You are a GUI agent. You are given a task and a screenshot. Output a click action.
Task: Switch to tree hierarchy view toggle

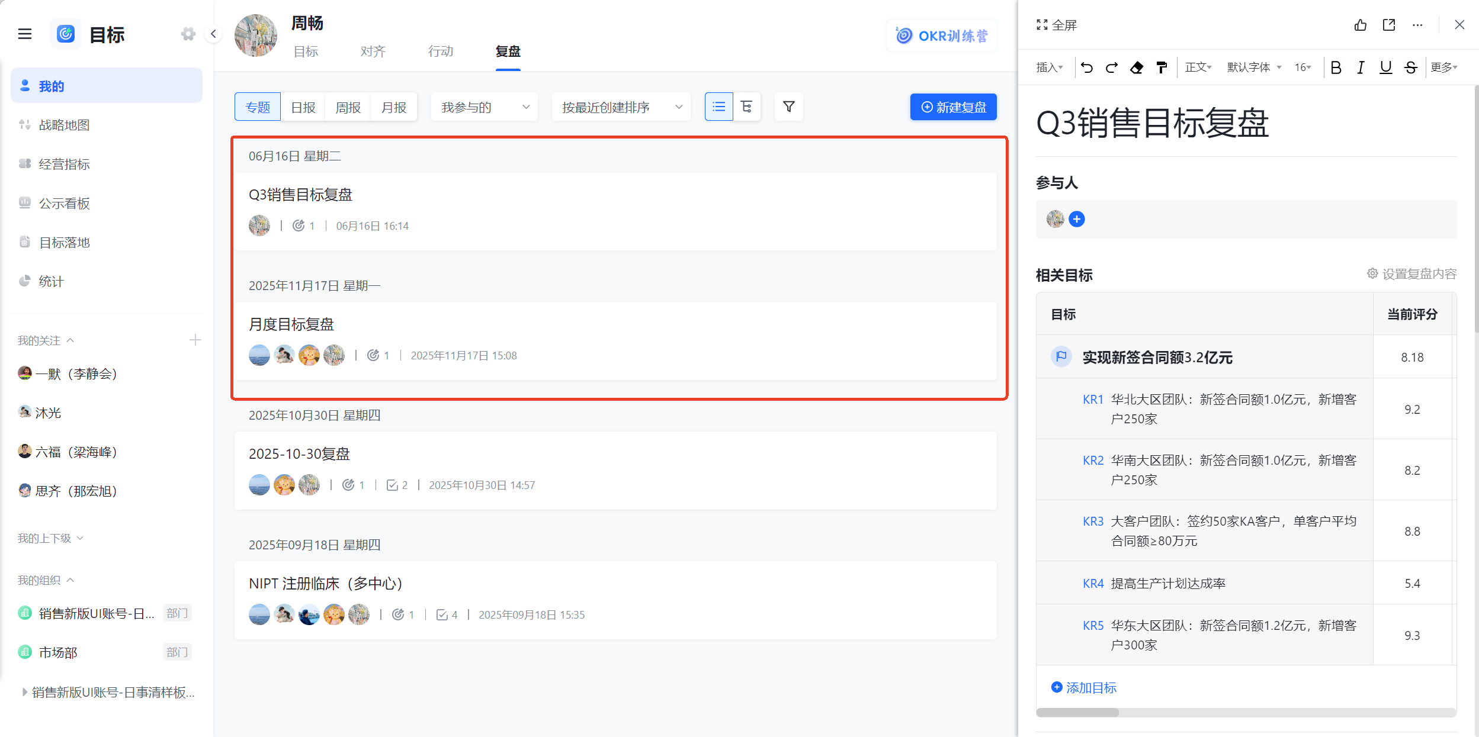coord(746,107)
